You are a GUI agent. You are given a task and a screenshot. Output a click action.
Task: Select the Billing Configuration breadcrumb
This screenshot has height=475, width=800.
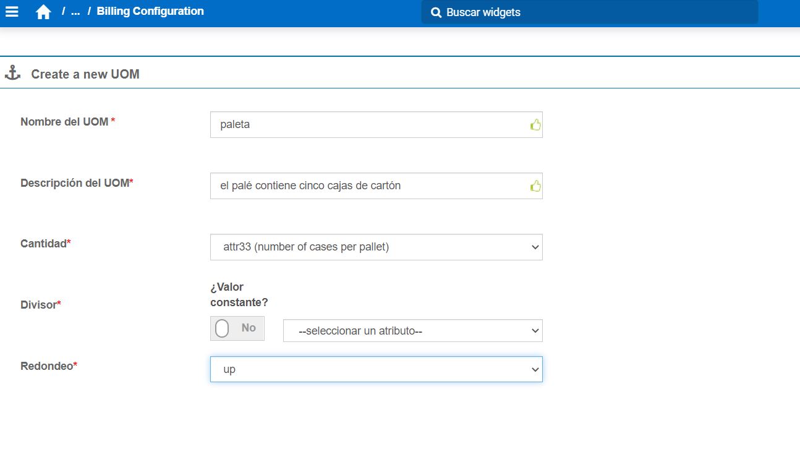click(150, 11)
